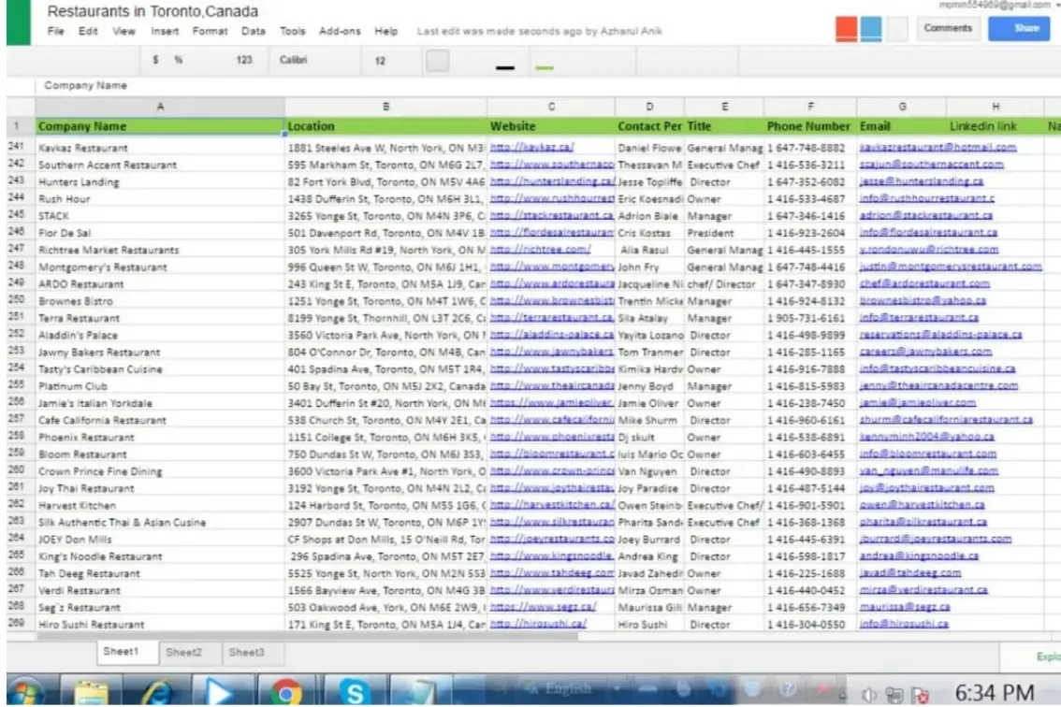The image size is (1061, 707).
Task: Switch to Google Chrome in the taskbar
Action: coord(286,692)
